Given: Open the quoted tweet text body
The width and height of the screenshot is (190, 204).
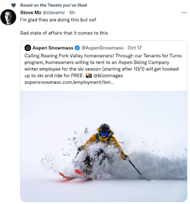Looking at the screenshot, I should [103, 69].
